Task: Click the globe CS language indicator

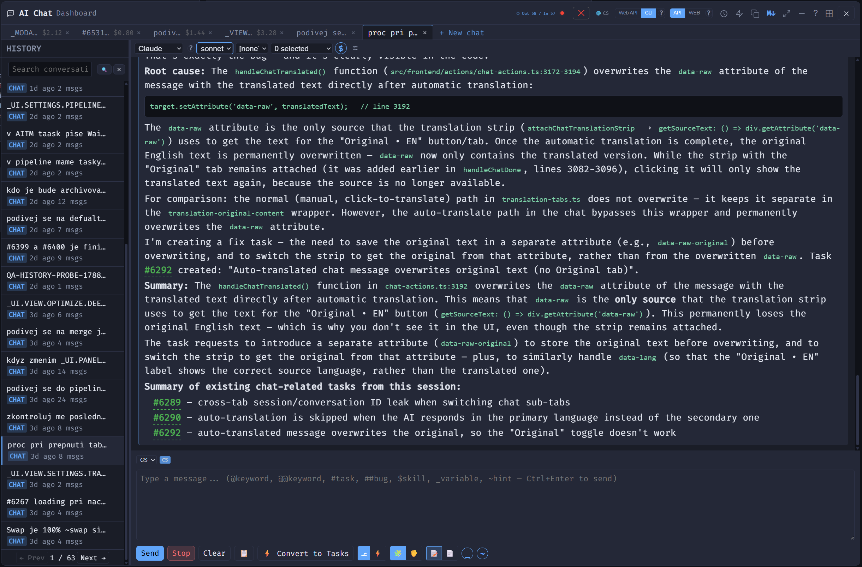Action: pos(602,13)
